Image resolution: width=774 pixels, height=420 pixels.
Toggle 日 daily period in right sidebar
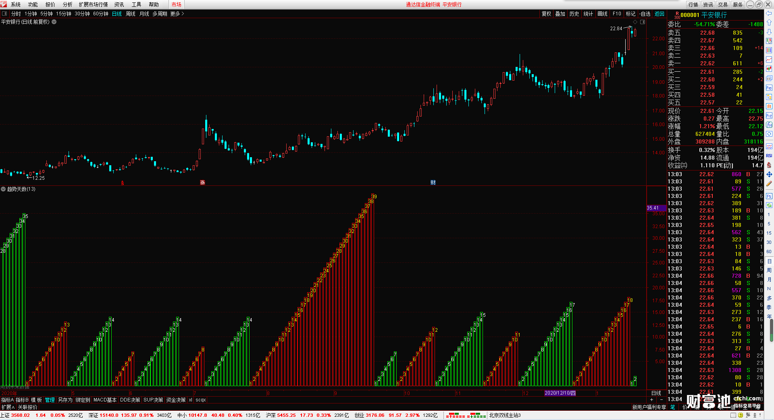pos(769,261)
